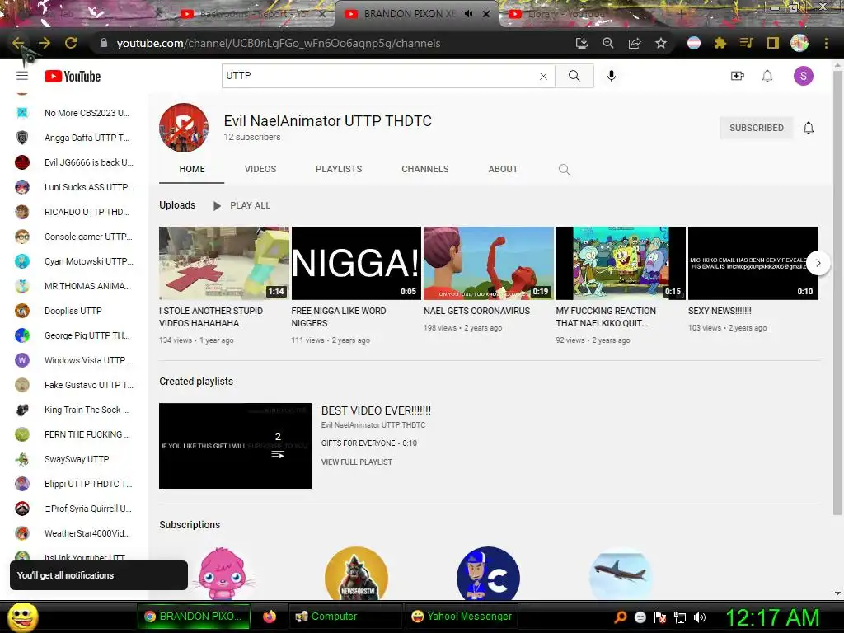
Task: Click the address bar URL
Action: (279, 43)
